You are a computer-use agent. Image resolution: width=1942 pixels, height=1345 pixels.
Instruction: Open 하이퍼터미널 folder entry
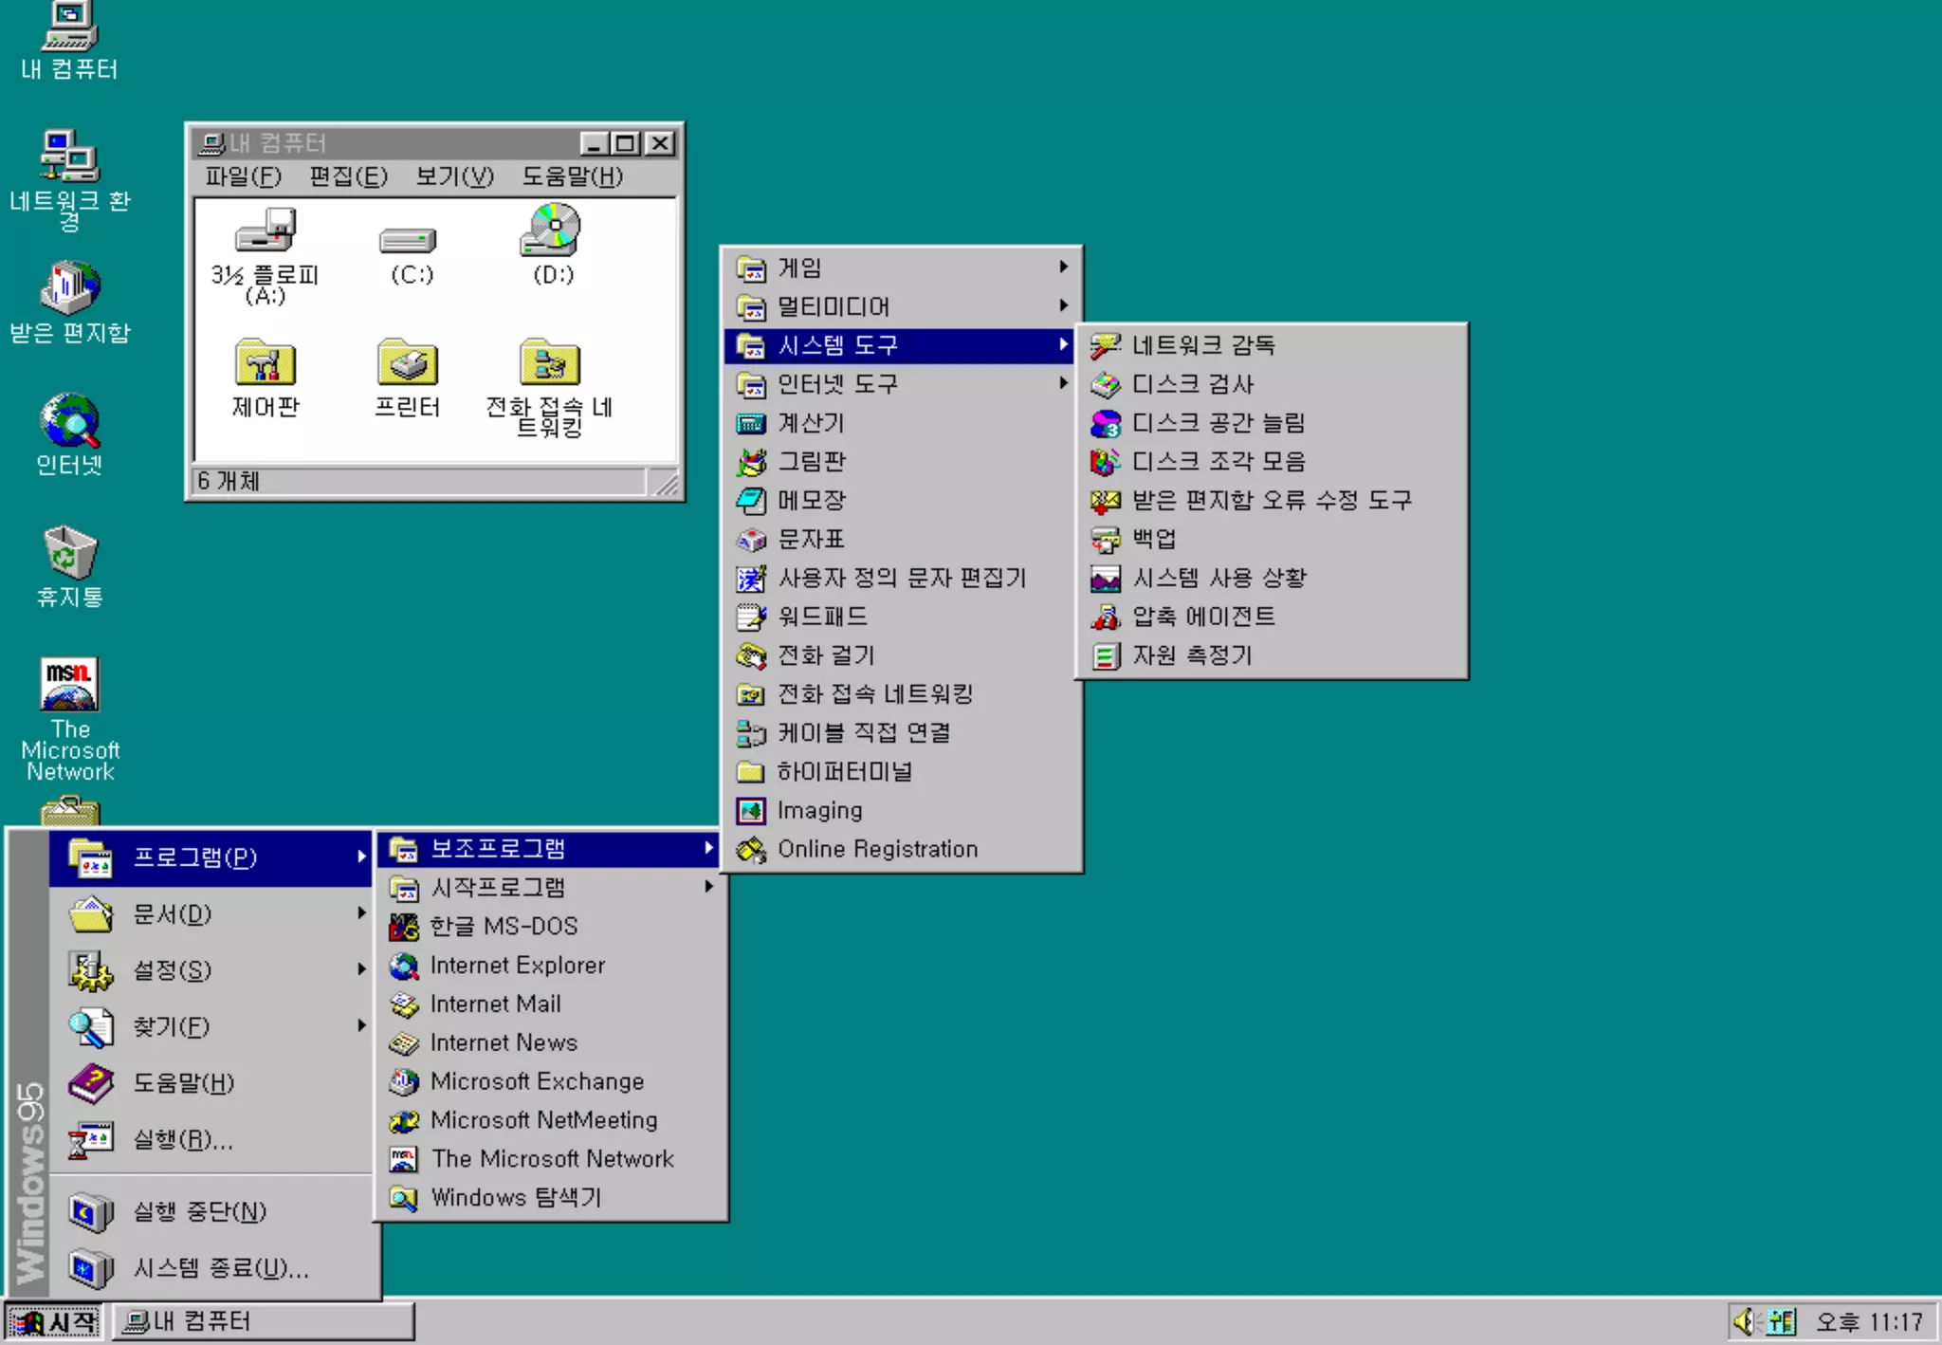(x=901, y=772)
